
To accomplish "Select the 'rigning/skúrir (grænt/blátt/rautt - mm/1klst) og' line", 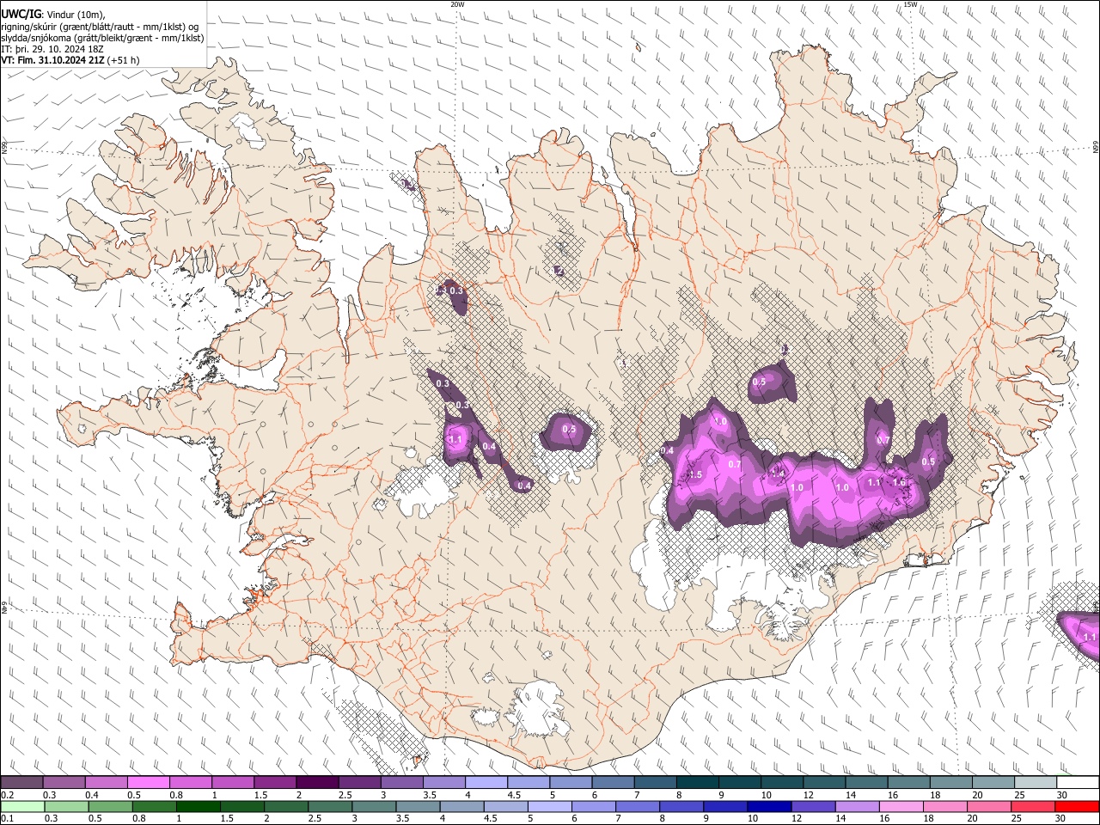I will click(100, 26).
